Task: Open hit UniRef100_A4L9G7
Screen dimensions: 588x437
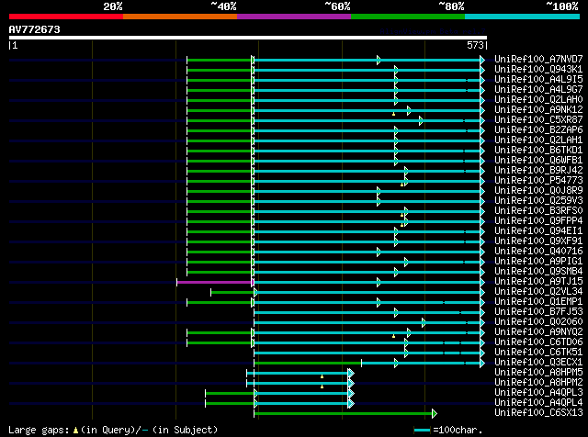Action: click(538, 90)
